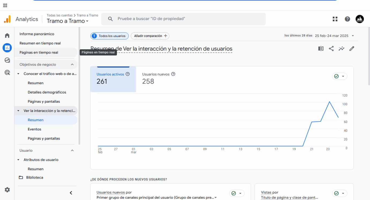Open the Explore icon in left rail

tap(7, 60)
